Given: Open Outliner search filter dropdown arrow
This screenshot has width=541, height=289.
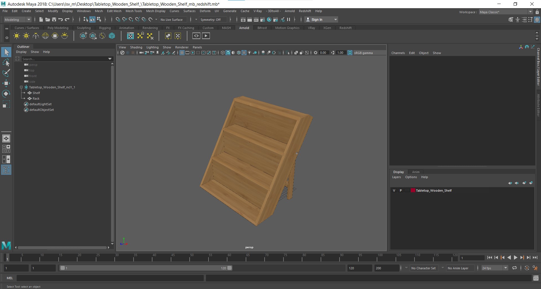Looking at the screenshot, I should [110, 59].
